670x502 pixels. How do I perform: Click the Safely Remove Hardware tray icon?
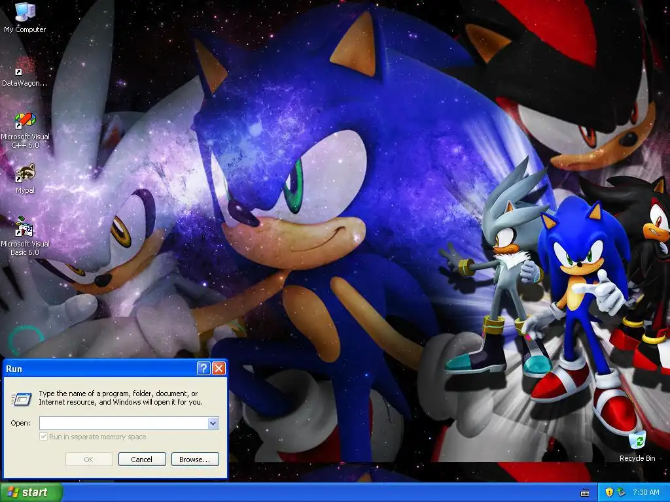(621, 492)
